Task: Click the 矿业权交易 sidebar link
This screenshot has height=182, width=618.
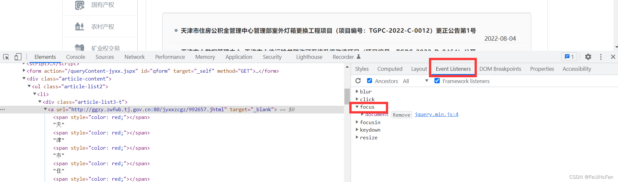Action: click(x=106, y=48)
